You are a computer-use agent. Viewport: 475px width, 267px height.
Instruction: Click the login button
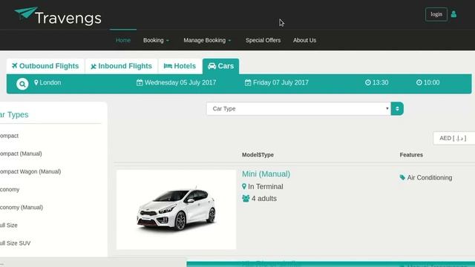[436, 14]
